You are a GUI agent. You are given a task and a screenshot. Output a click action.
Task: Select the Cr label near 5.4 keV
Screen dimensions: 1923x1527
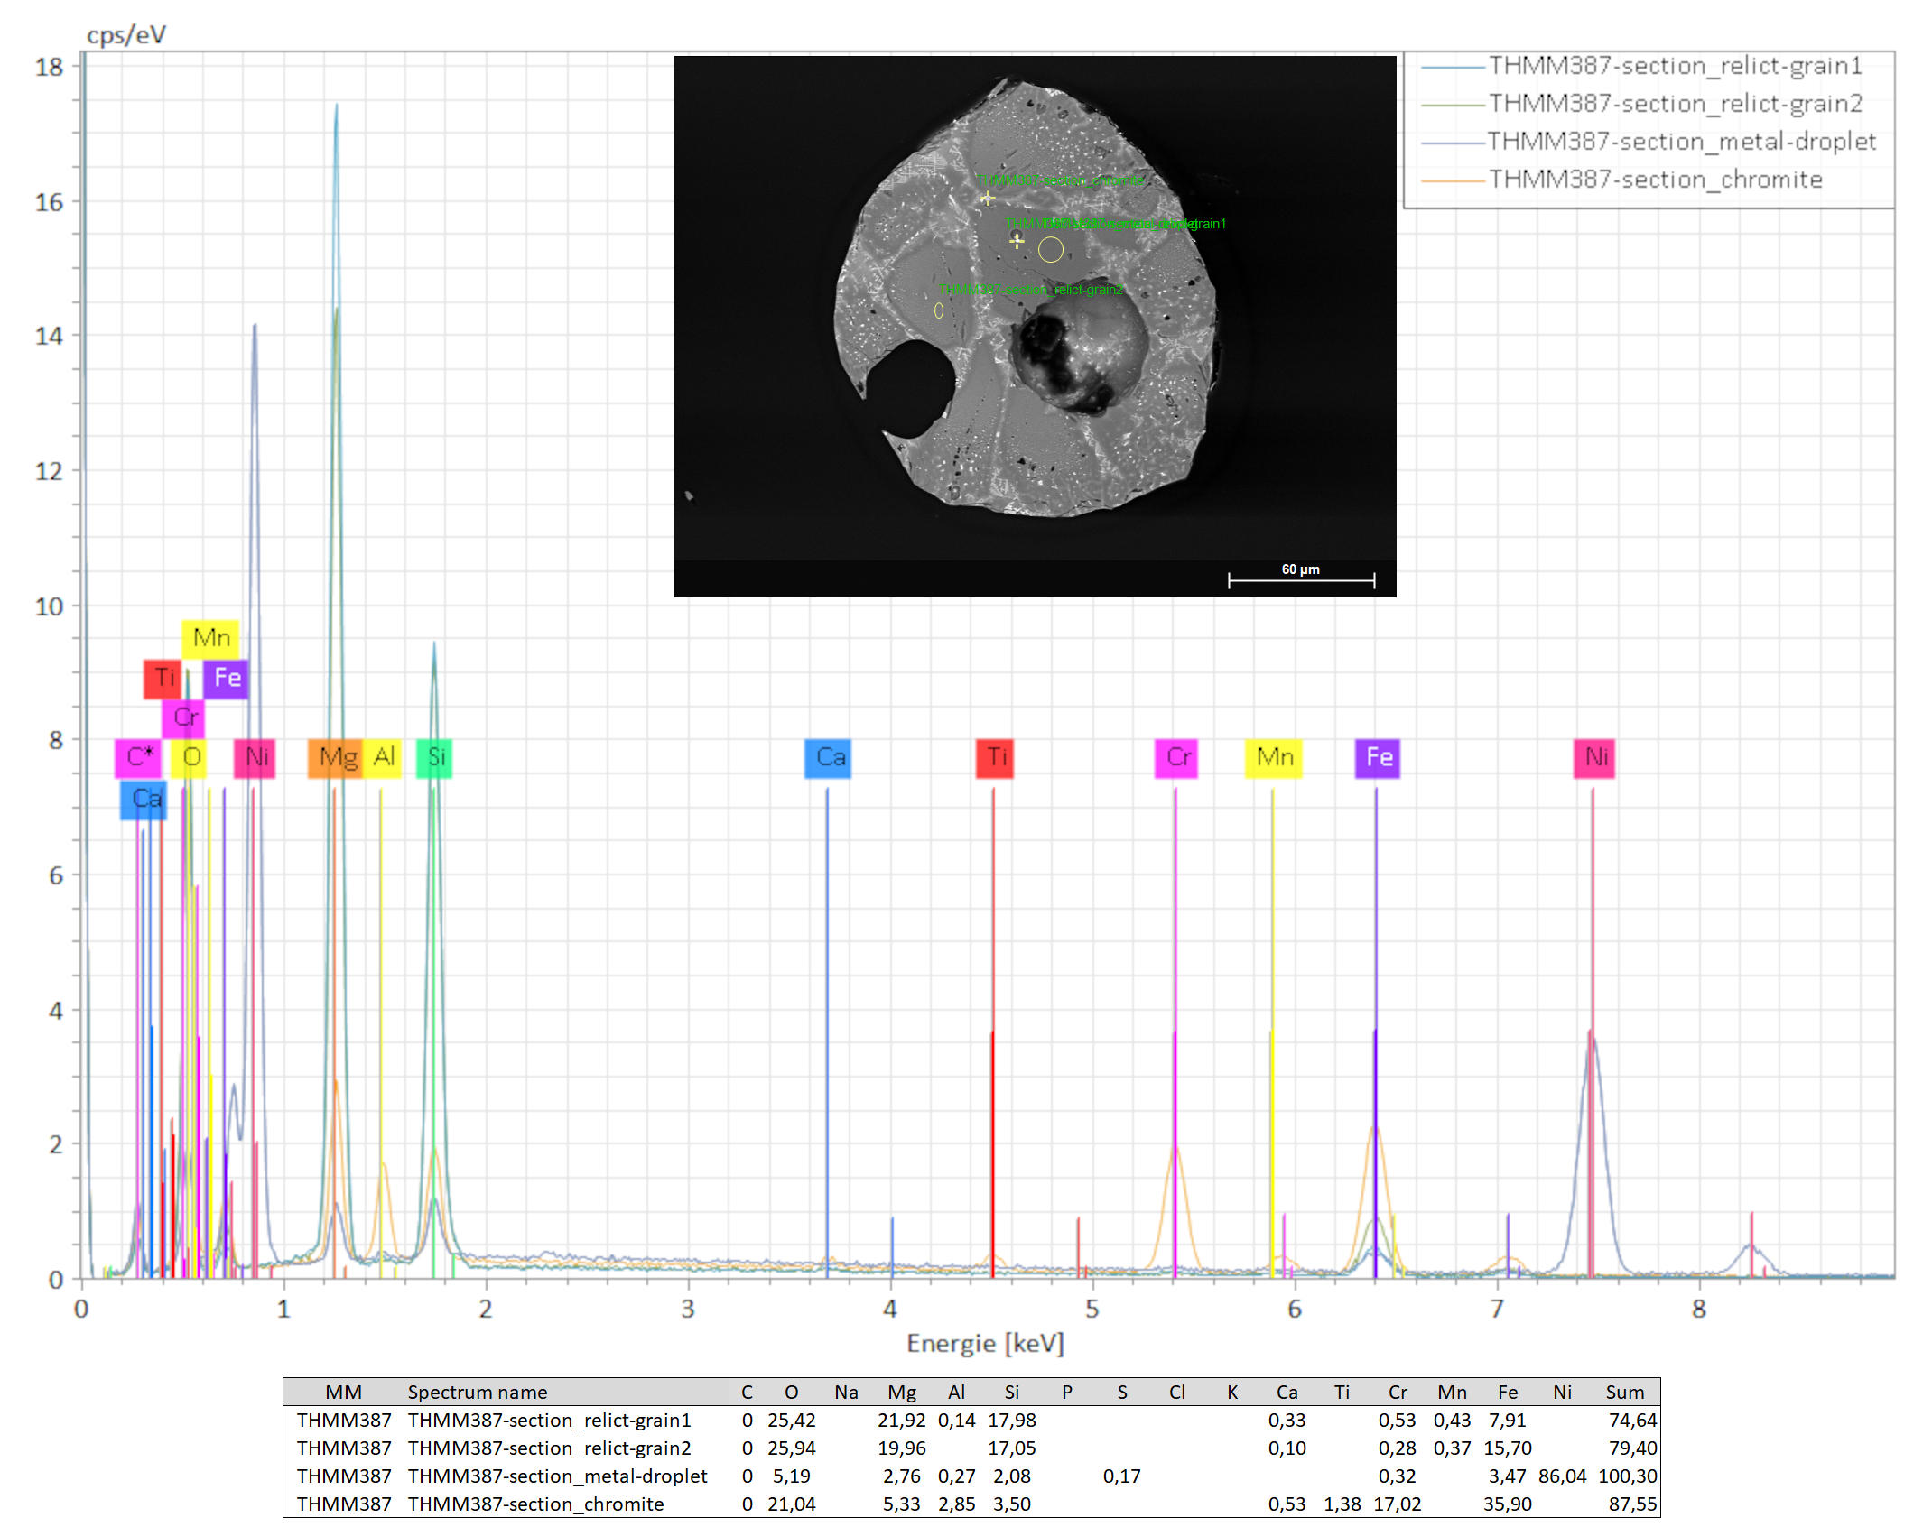[1176, 758]
